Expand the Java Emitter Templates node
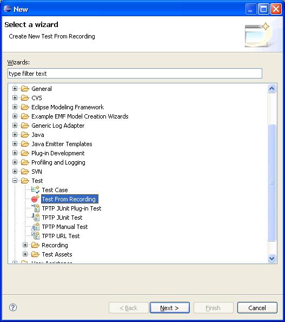The height and width of the screenshot is (322, 285). coord(15,144)
